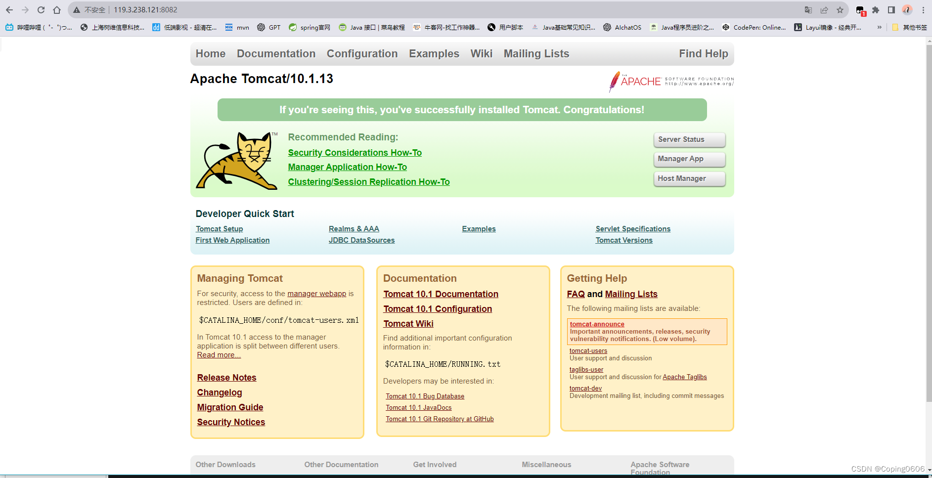
Task: Open the Tomcat Wiki link
Action: click(x=408, y=324)
